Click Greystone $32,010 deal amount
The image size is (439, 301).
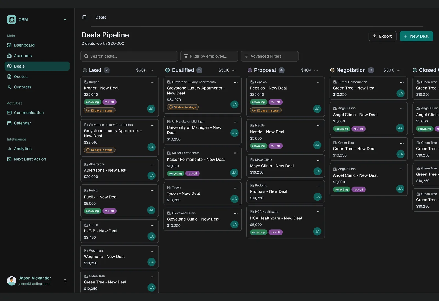[x=91, y=143]
